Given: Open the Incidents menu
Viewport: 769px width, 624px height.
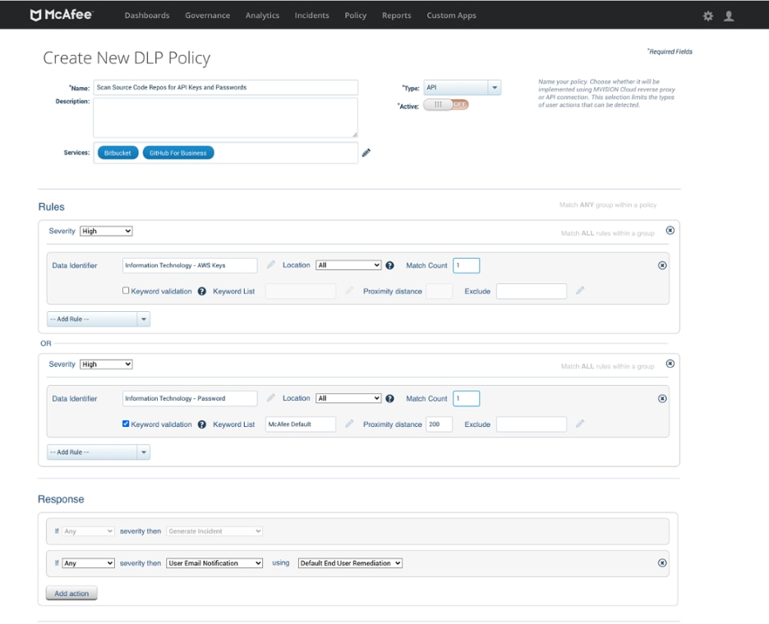Looking at the screenshot, I should click(x=312, y=16).
